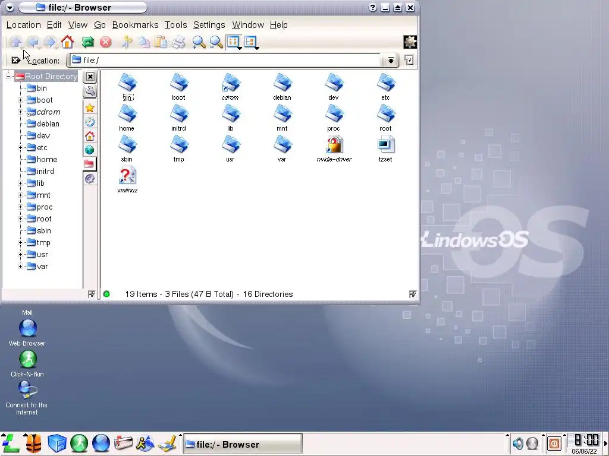Image resolution: width=609 pixels, height=456 pixels.
Task: Select the nvidia-driver locked item
Action: click(x=334, y=149)
